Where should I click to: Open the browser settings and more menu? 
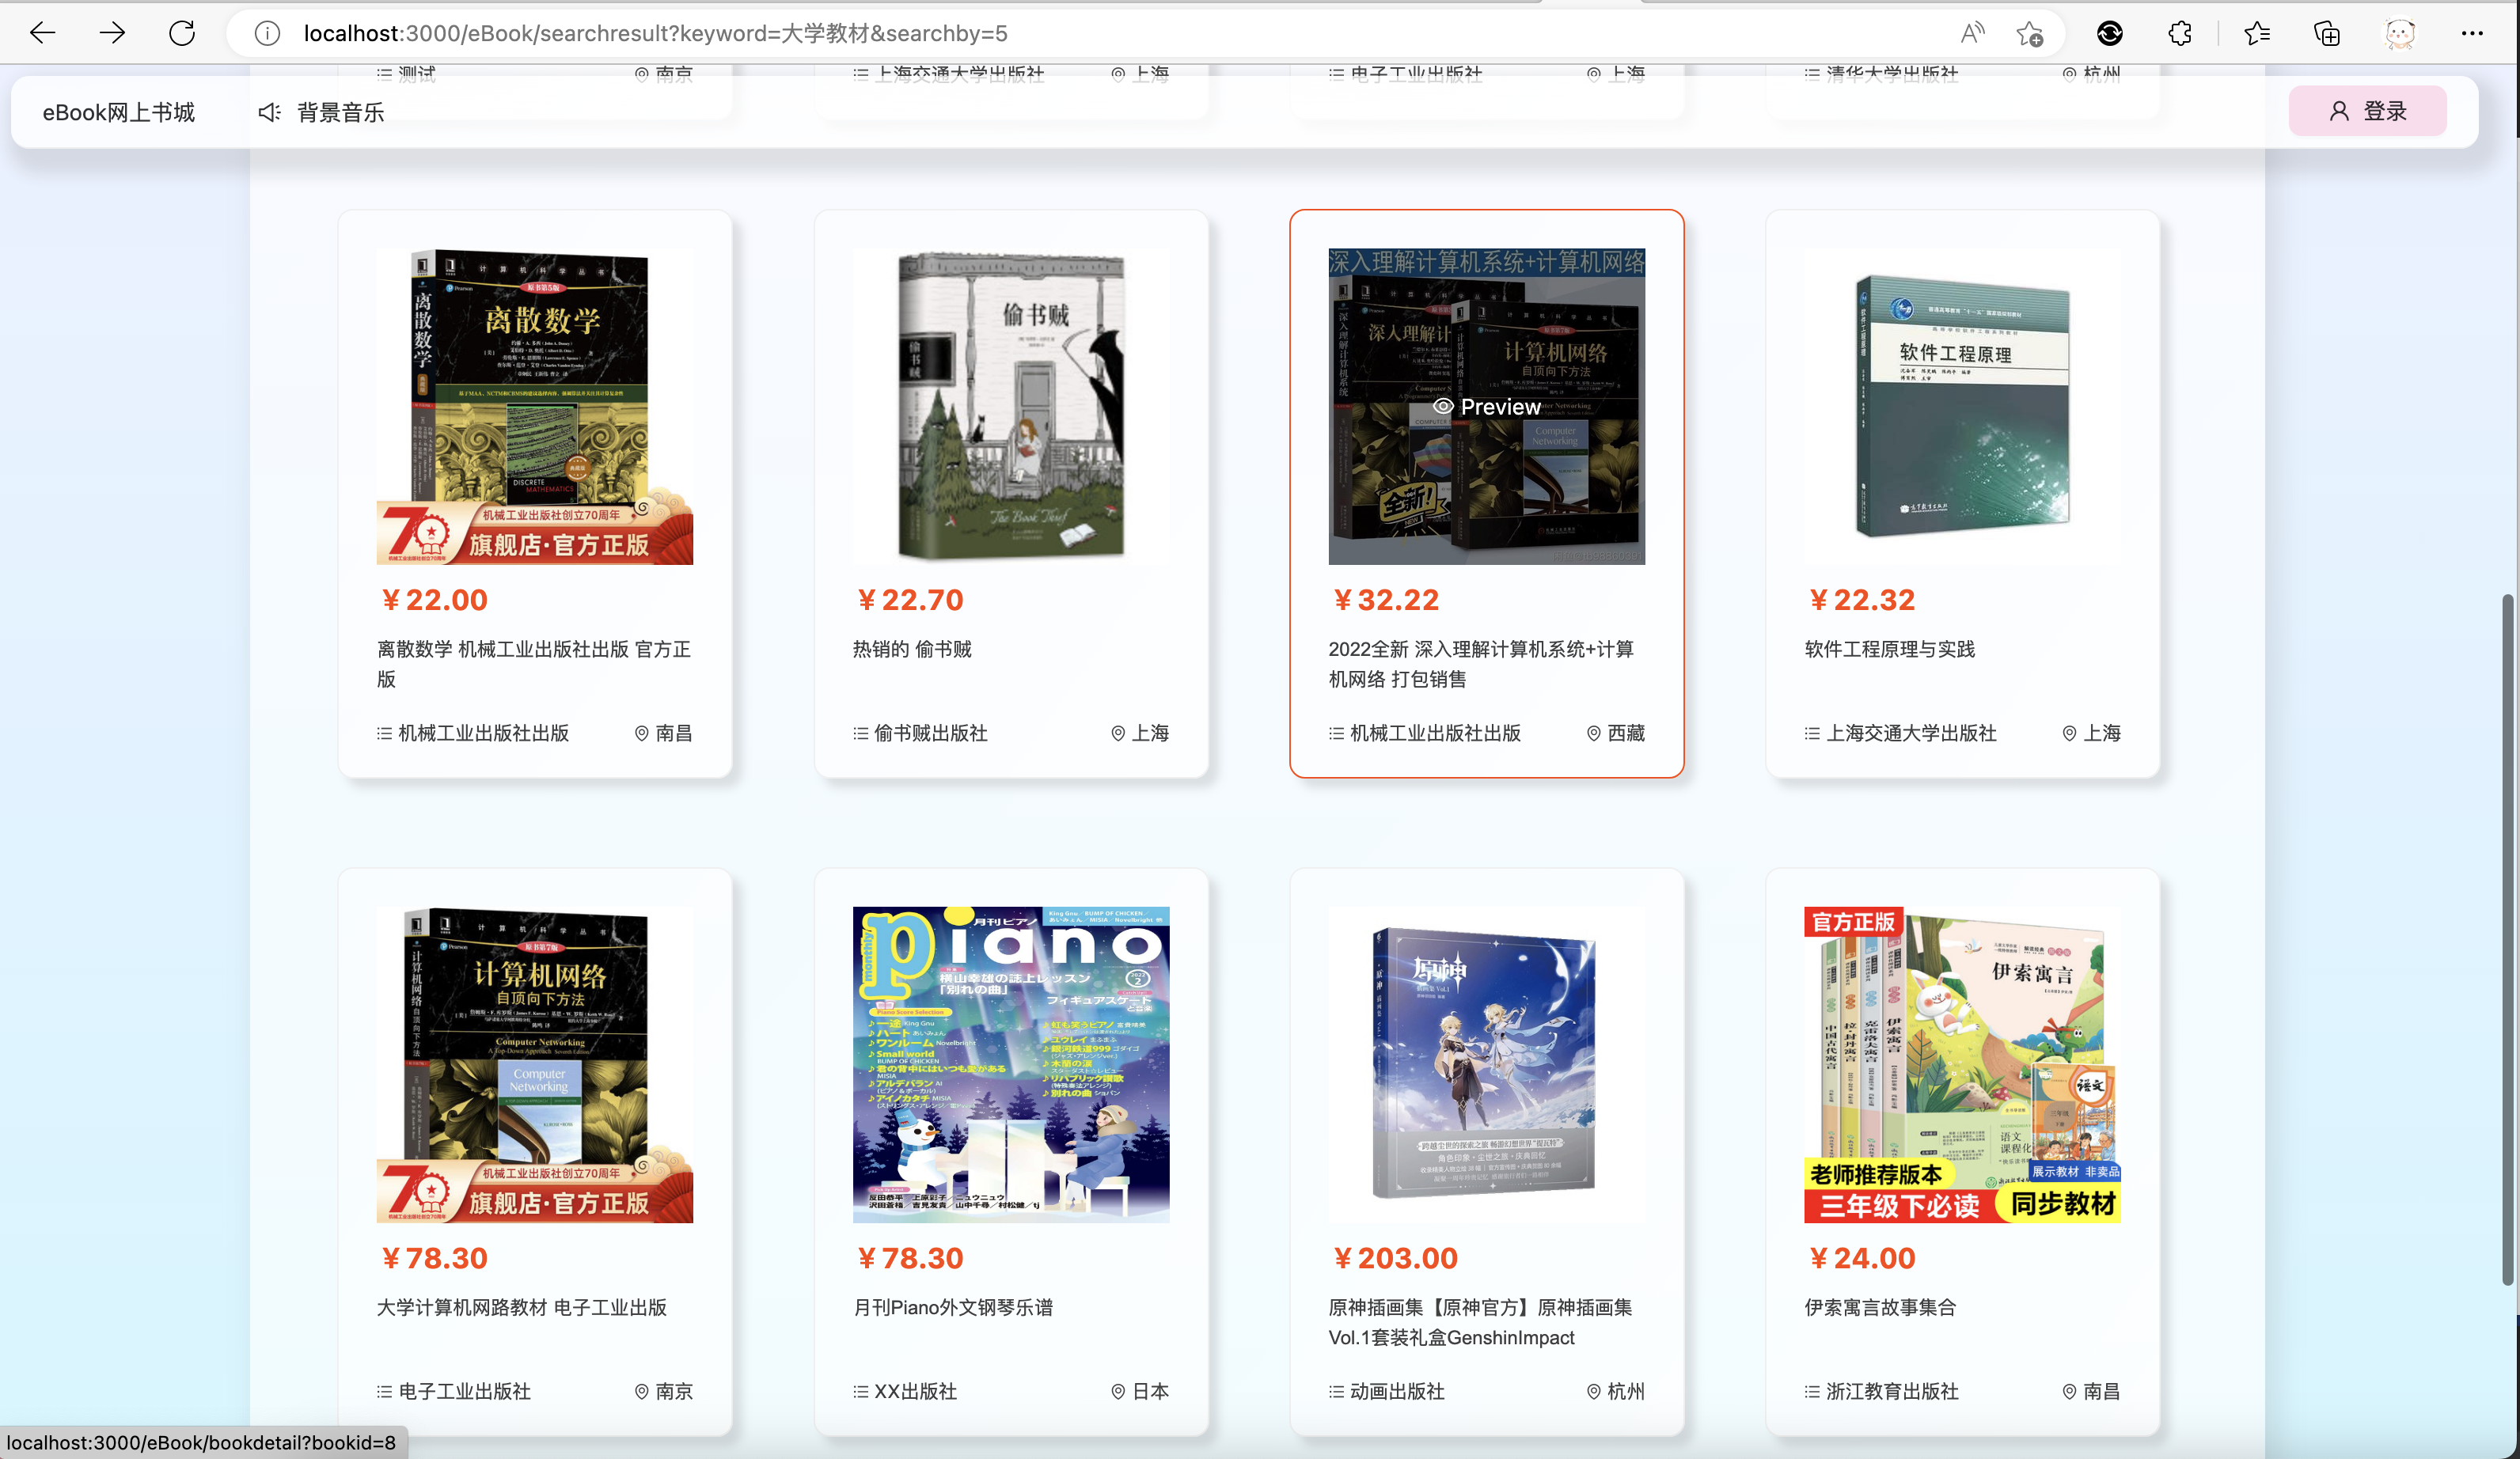2472,33
